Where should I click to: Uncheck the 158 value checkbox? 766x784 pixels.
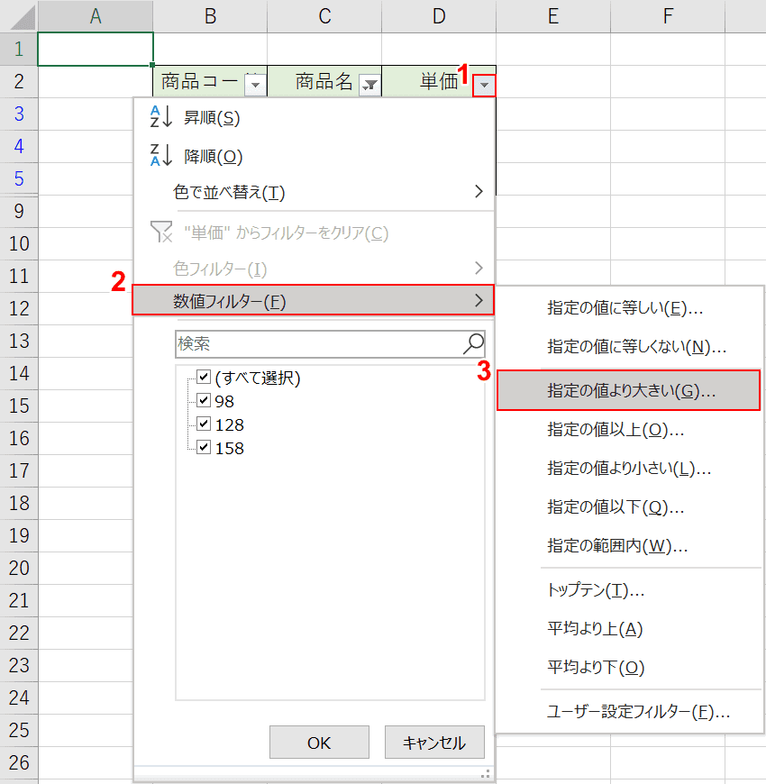(x=204, y=446)
